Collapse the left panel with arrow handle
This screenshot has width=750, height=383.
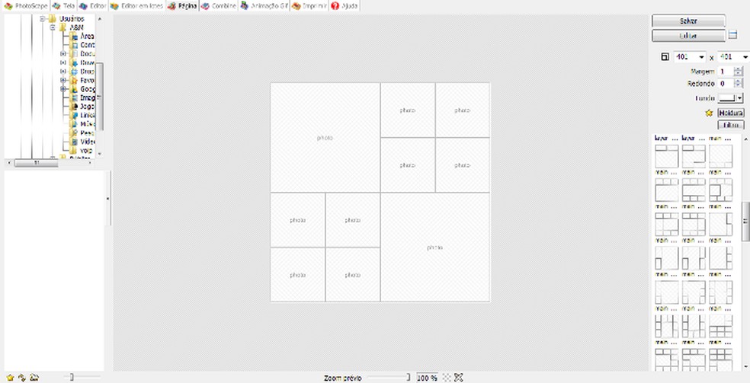[x=107, y=198]
